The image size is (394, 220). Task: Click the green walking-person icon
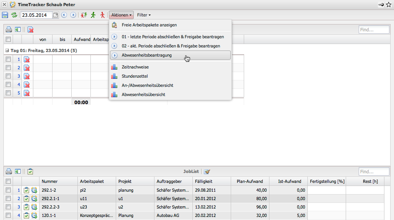click(93, 15)
